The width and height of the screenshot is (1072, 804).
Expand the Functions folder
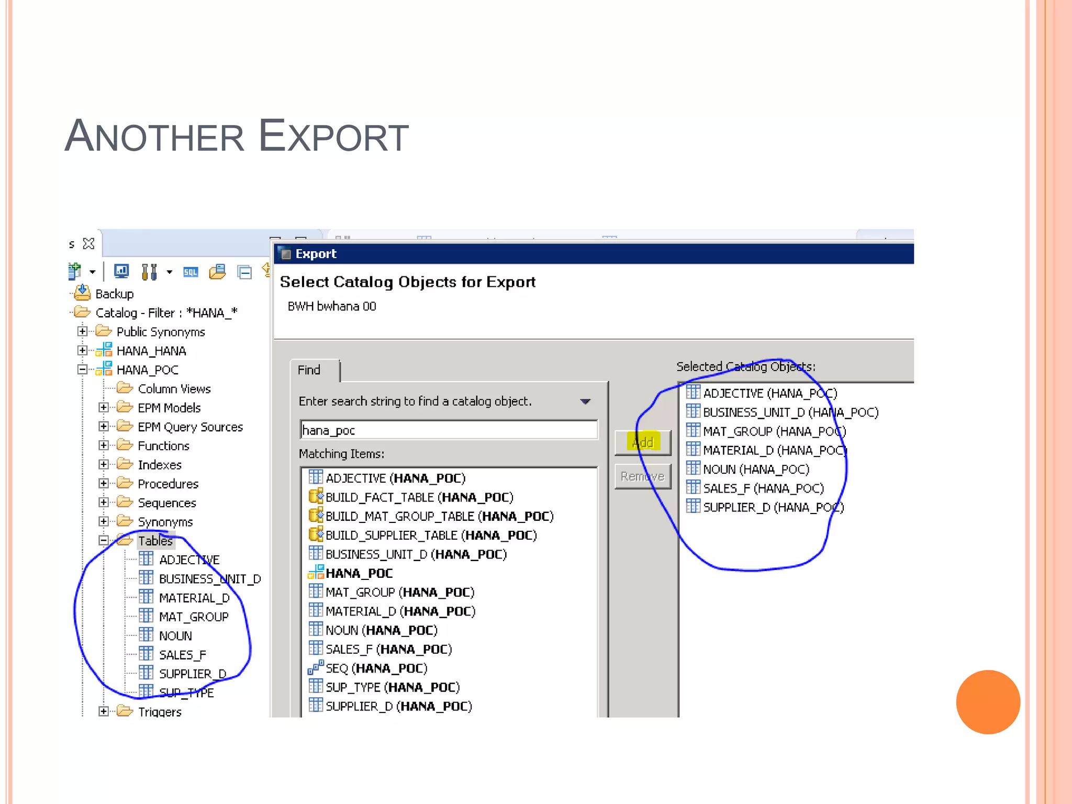pyautogui.click(x=104, y=445)
